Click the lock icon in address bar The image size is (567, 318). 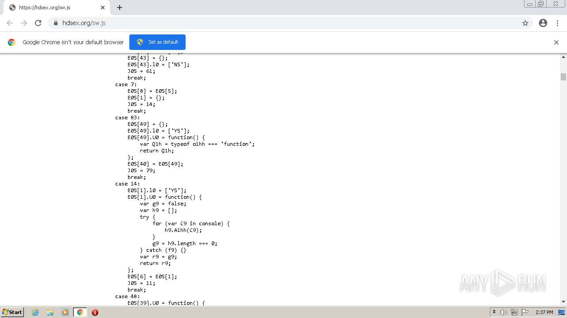tap(56, 23)
